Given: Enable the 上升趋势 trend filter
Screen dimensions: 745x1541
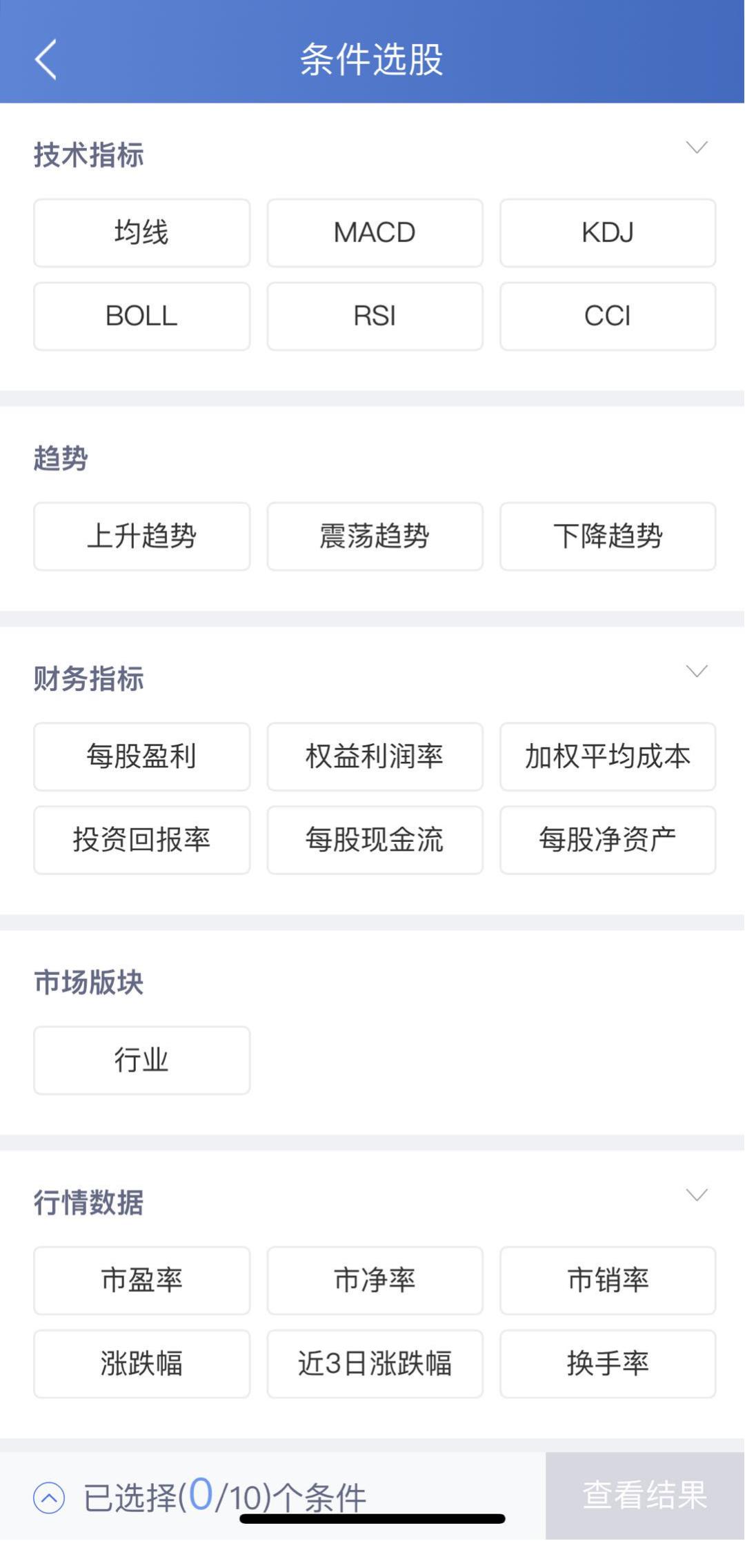Looking at the screenshot, I should [141, 536].
